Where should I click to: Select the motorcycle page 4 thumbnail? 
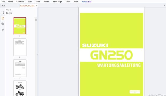[20, 88]
